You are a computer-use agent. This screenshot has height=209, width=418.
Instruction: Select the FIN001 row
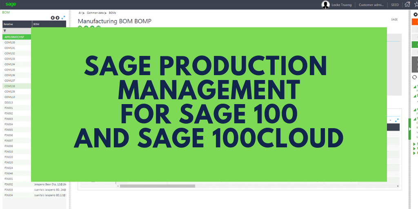click(17, 108)
